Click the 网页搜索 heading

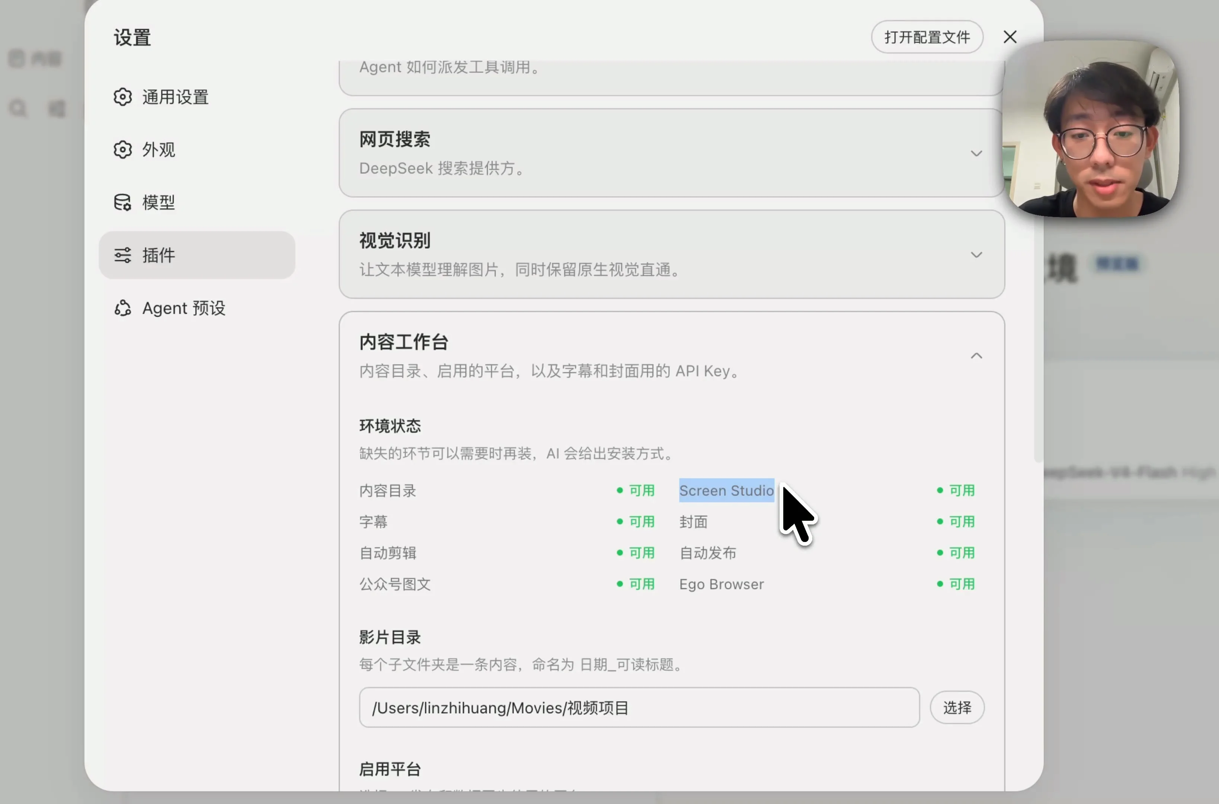[395, 140]
